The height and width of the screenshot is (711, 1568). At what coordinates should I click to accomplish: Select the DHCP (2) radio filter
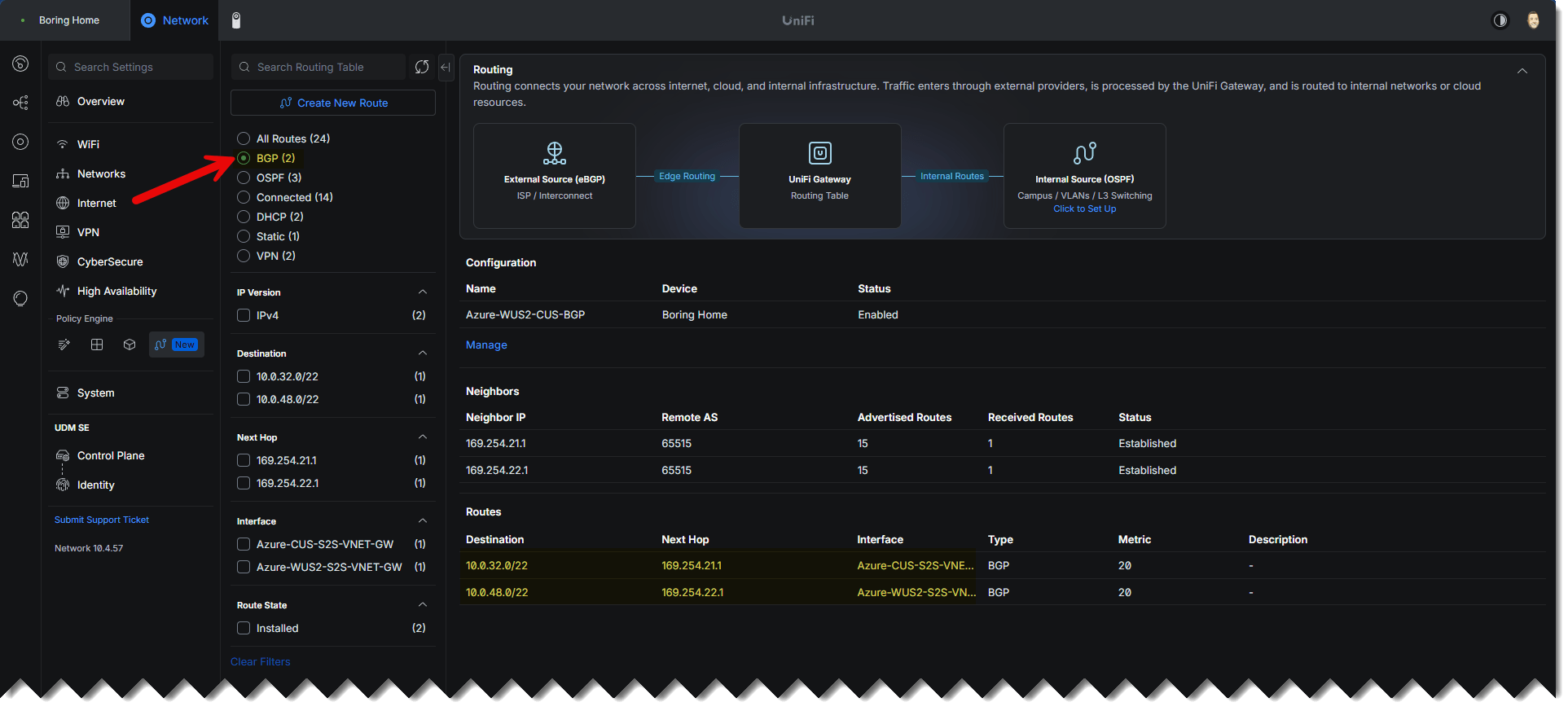[244, 217]
